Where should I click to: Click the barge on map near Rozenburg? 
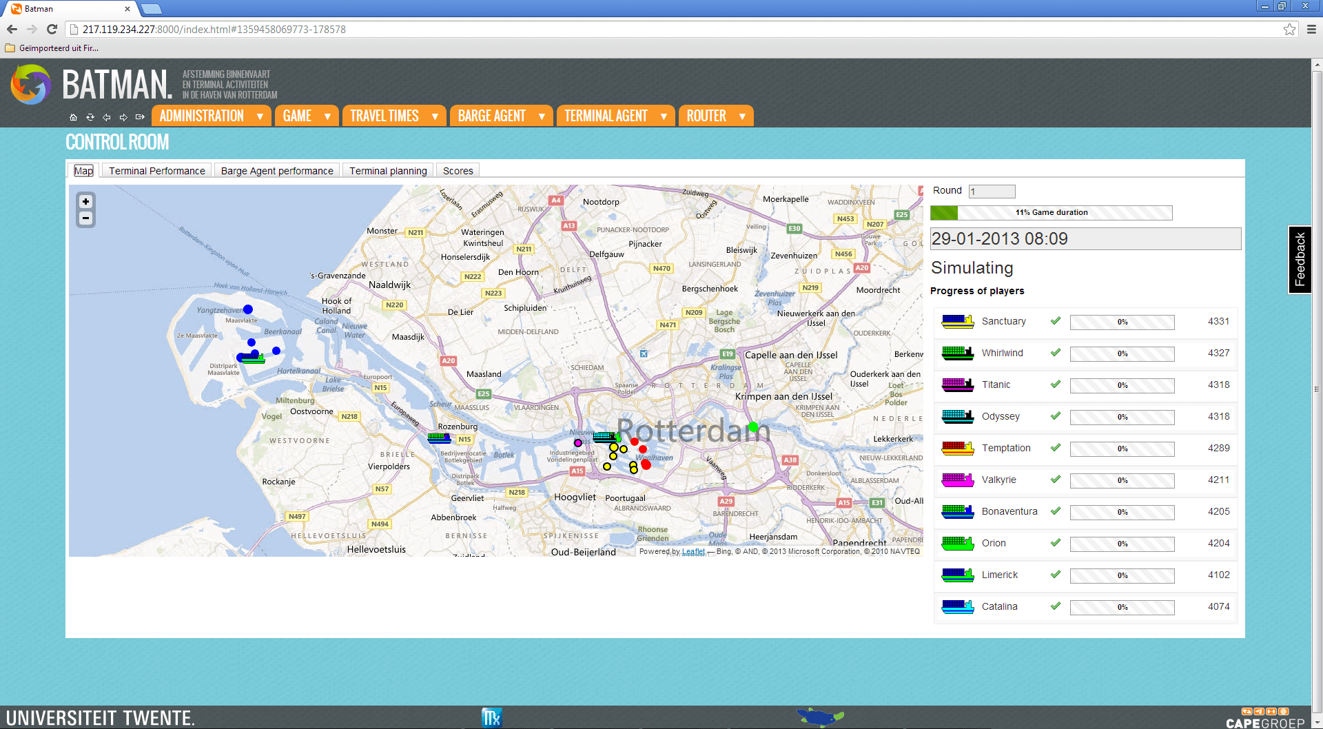[x=439, y=438]
